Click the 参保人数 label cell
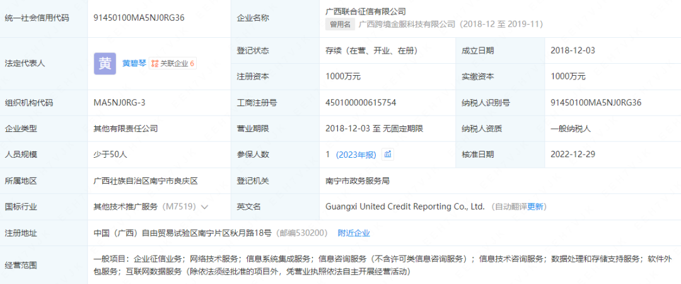Image resolution: width=681 pixels, height=284 pixels. [x=274, y=155]
